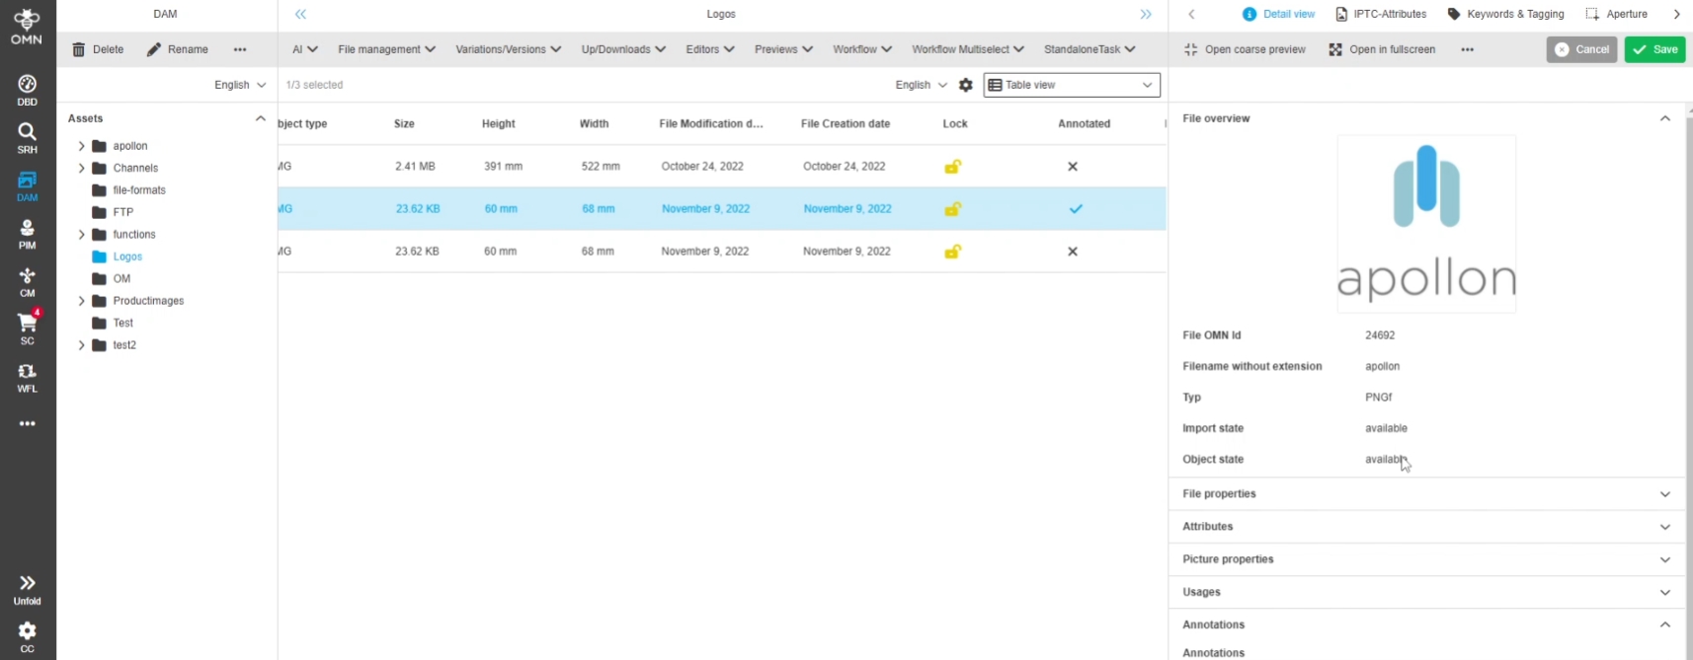Switch to the IPTC-Attributes tab
Screen dimensions: 1693x660
pos(1380,14)
